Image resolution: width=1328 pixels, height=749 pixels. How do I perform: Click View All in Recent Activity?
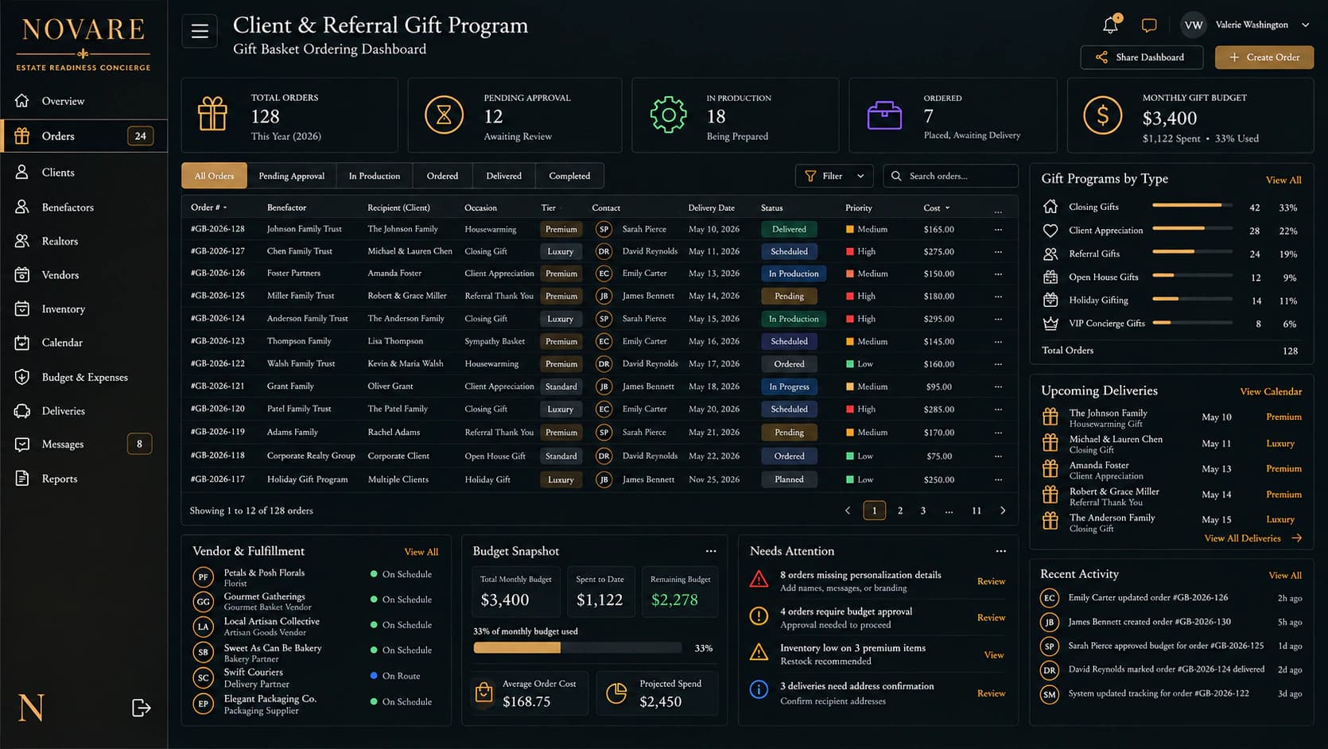click(1284, 576)
